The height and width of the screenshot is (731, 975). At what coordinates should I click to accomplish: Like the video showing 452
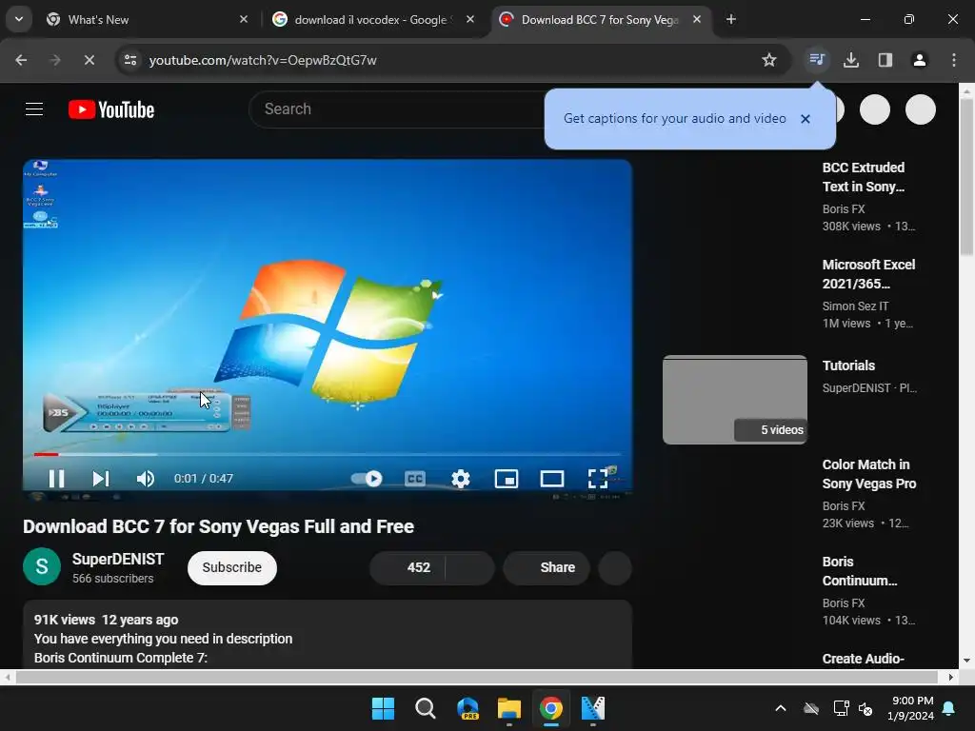click(x=408, y=567)
